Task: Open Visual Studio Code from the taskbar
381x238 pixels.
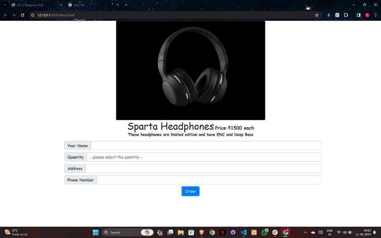Action: (x=243, y=232)
